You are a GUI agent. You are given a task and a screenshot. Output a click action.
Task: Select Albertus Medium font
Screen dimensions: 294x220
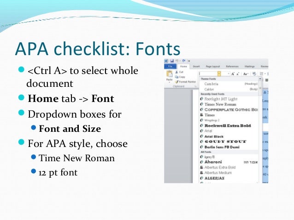click(229, 173)
